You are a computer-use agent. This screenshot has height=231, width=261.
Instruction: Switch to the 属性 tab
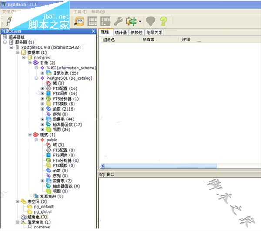click(x=105, y=32)
